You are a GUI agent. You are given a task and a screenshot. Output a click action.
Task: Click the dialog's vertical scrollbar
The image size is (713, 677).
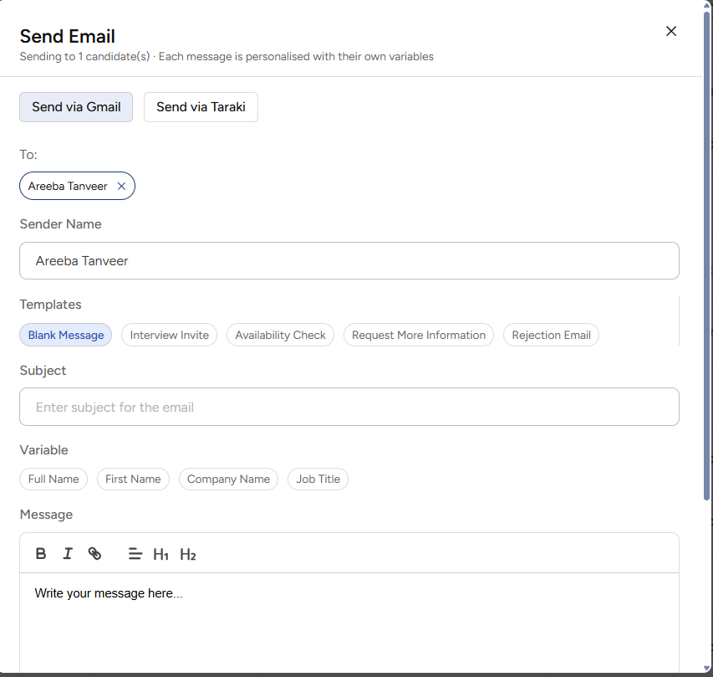click(x=706, y=255)
